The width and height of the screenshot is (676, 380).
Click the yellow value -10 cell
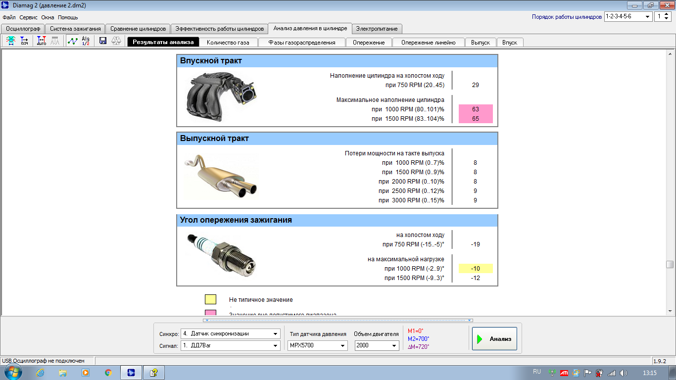[x=476, y=268]
